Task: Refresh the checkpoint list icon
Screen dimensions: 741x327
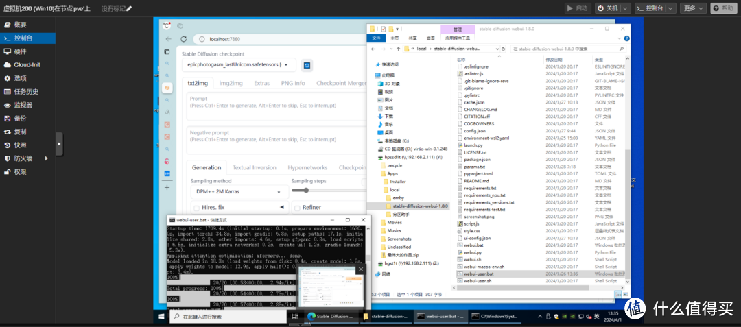Action: click(x=307, y=64)
